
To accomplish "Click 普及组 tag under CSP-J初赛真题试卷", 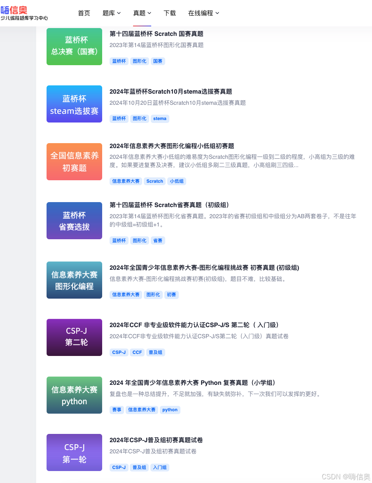I will pos(139,467).
